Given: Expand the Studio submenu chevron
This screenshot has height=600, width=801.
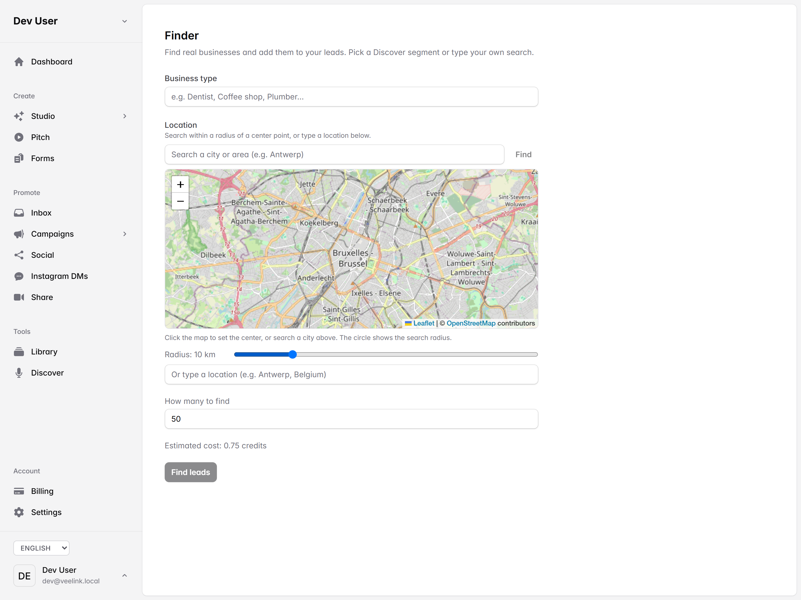Looking at the screenshot, I should [x=125, y=116].
